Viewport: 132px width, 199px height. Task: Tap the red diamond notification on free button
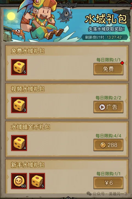[x=122, y=63]
